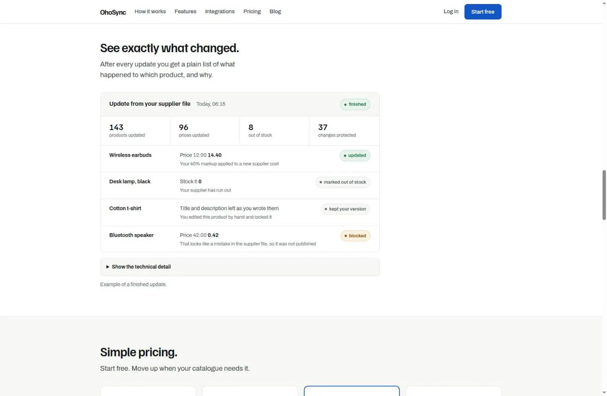Click the finished status badge

tap(355, 104)
